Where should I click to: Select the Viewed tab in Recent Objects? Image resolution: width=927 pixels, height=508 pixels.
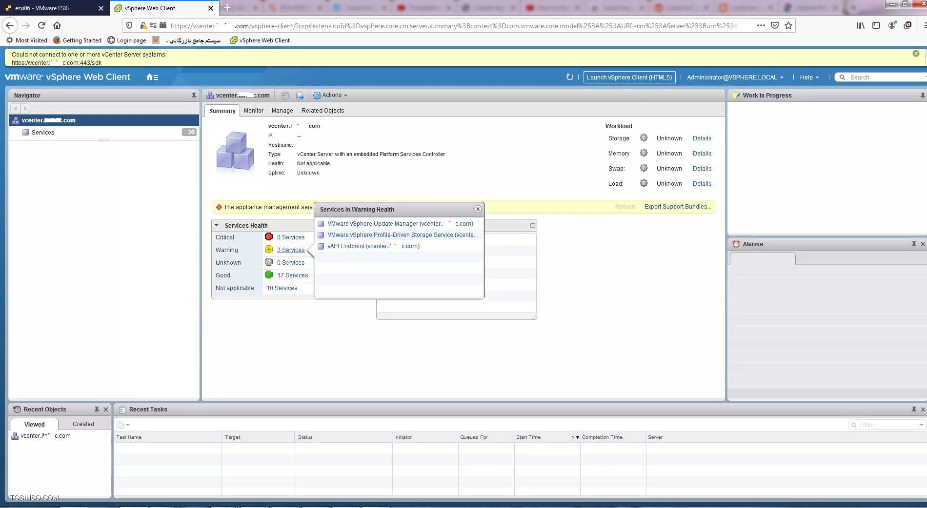34,424
